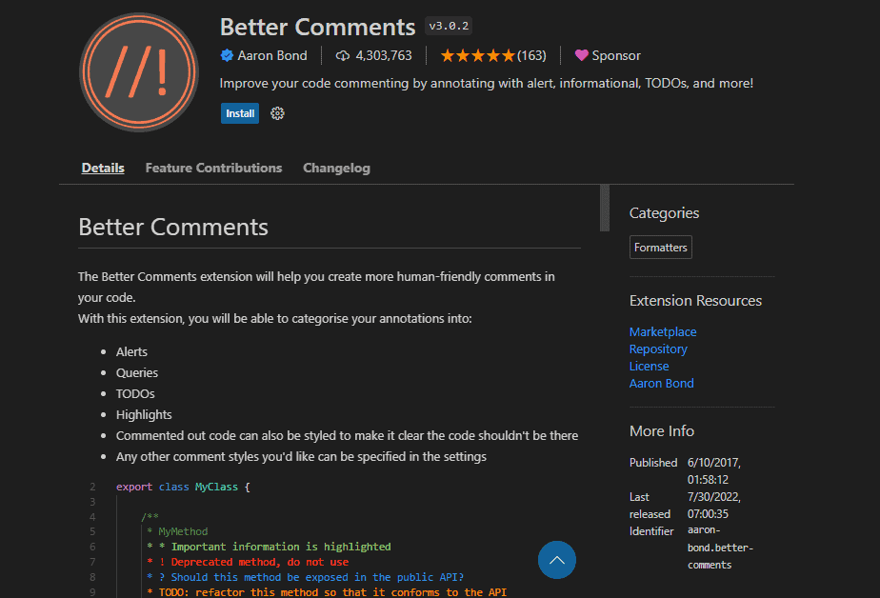
Task: Click the pink Sponsor heart icon
Action: coord(581,55)
